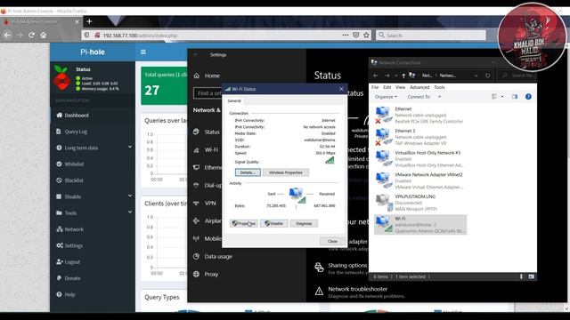Click Firefox back button
The image size is (570, 320).
pos(7,36)
